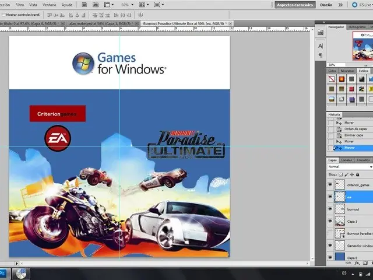Apply the red square style swatch
The height and width of the screenshot is (280, 373).
351,89
